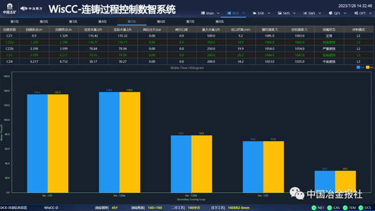Open the SMS menu label
This screenshot has width=375, height=211.
pos(286,14)
